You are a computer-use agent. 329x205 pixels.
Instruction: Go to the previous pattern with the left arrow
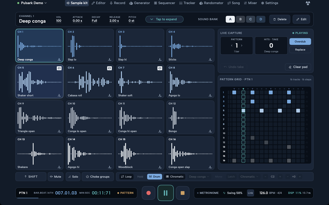click(x=232, y=46)
